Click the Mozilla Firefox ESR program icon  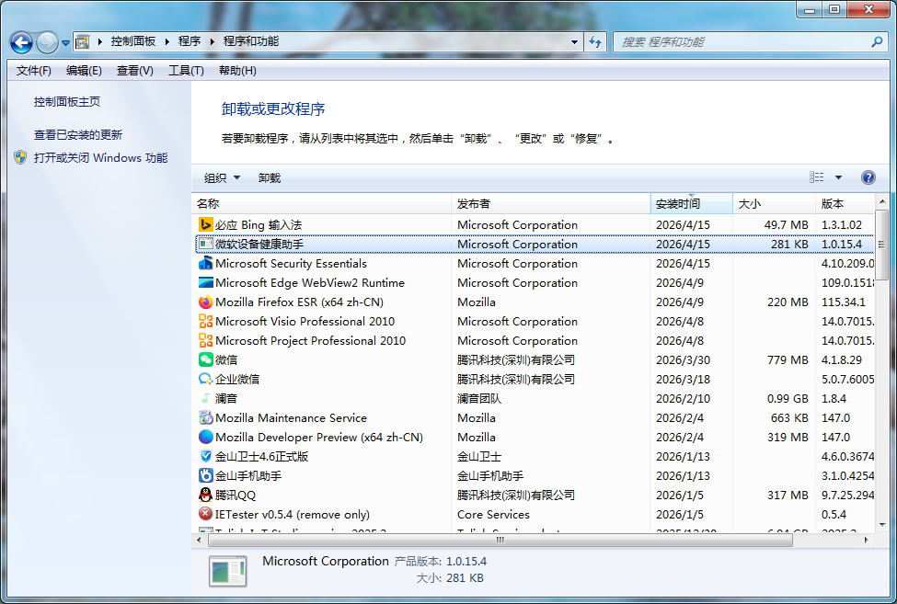[x=206, y=302]
